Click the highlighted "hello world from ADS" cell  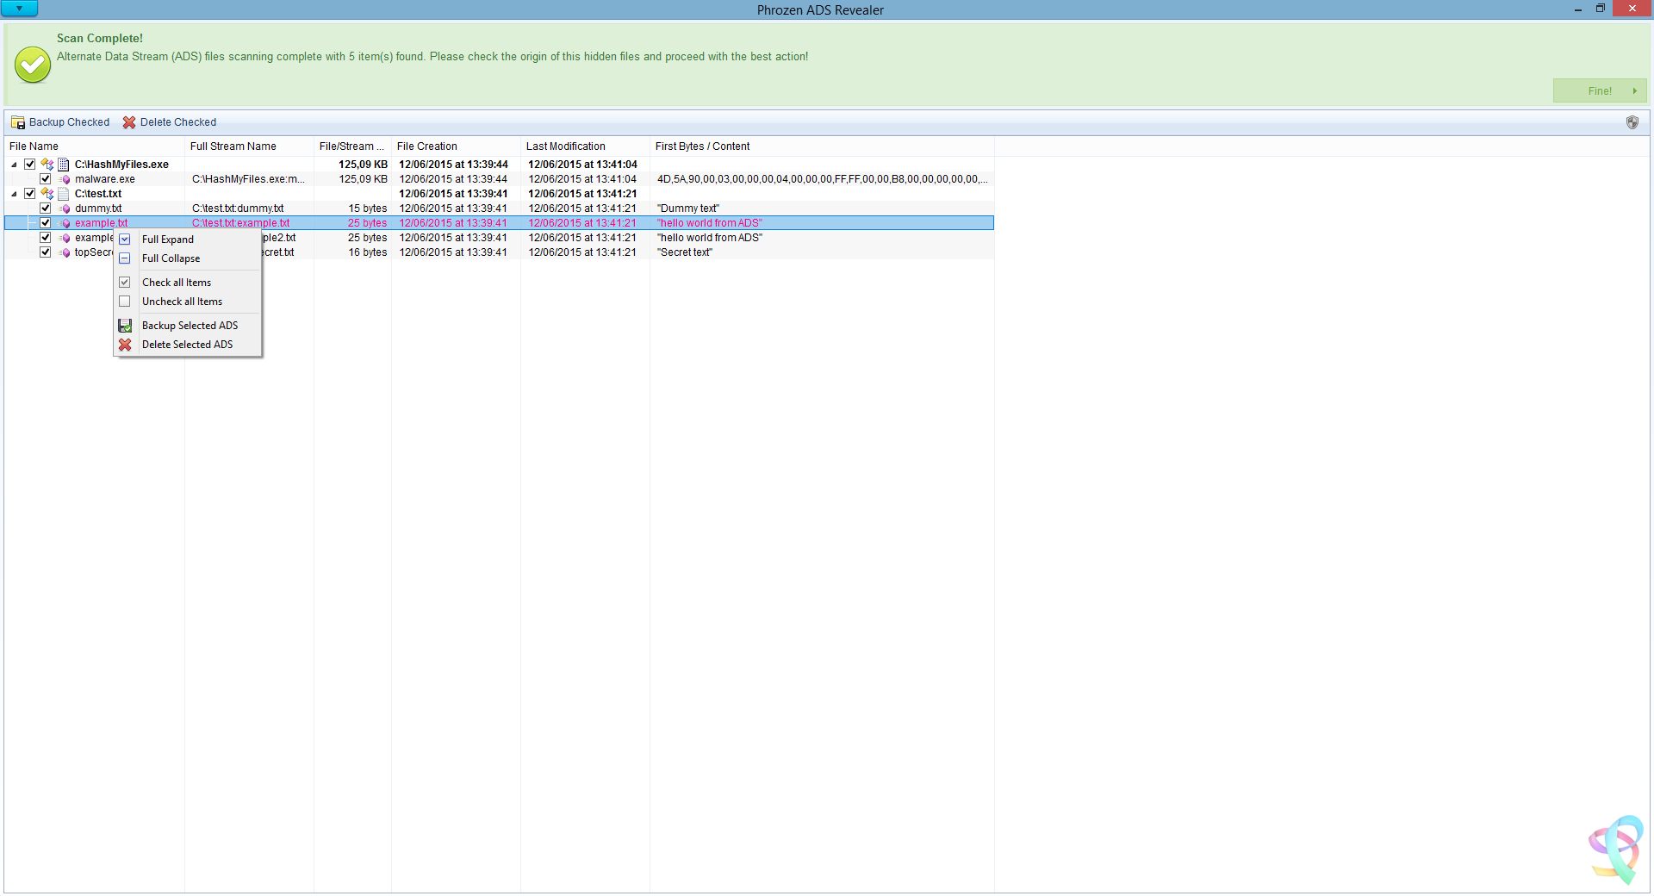[x=710, y=223]
